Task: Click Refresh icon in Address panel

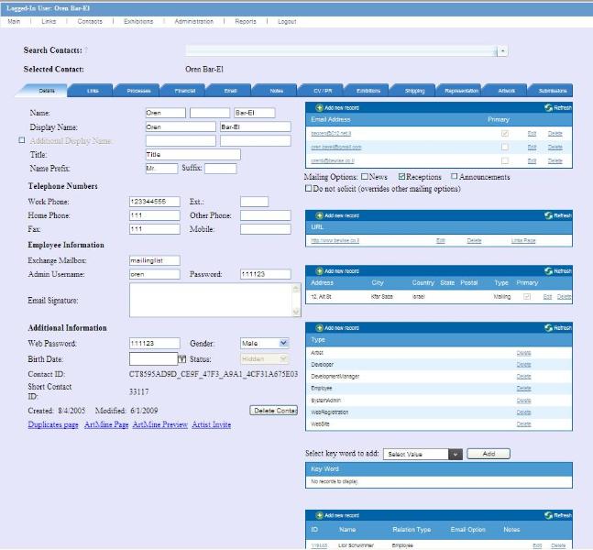Action: [x=548, y=271]
